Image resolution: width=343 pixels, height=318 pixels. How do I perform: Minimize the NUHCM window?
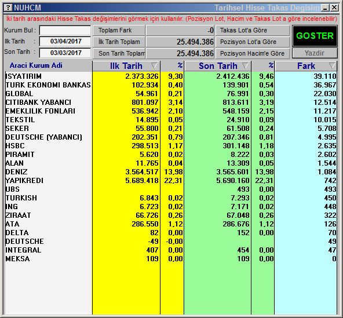[x=325, y=8]
